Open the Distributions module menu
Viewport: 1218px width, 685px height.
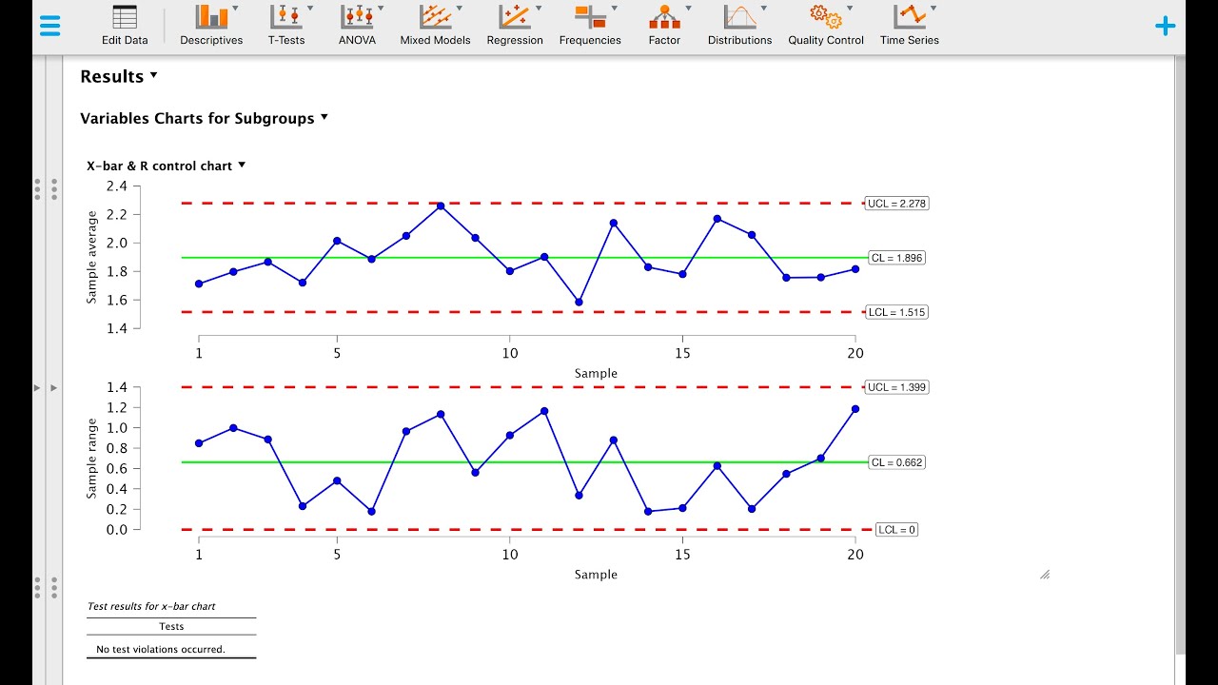point(739,26)
